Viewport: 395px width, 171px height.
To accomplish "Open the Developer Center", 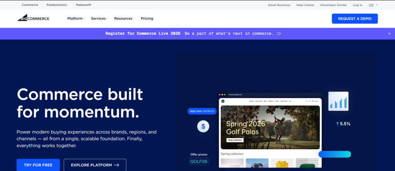I will coord(334,5).
